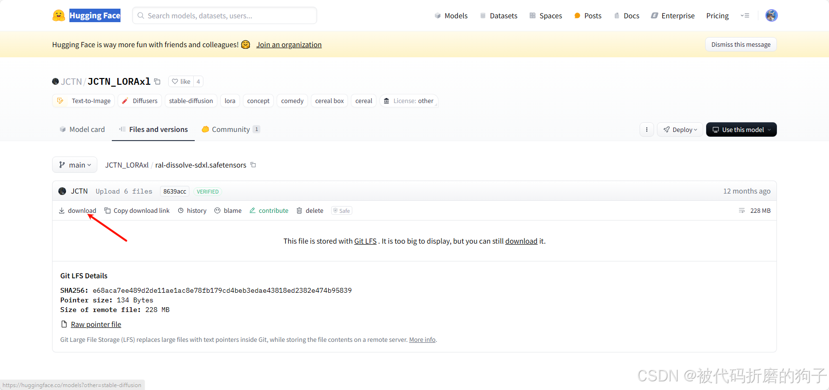The height and width of the screenshot is (390, 829).
Task: Go to Datasets in the top navigation
Action: (x=498, y=15)
